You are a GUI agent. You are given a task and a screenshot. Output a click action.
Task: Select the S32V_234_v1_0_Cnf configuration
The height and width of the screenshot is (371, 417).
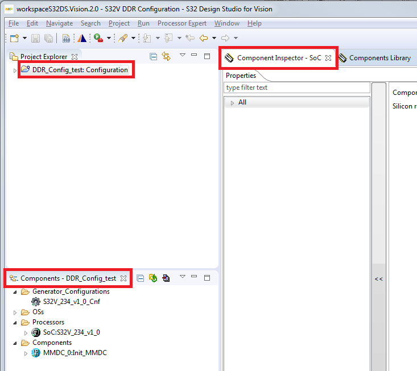65,302
